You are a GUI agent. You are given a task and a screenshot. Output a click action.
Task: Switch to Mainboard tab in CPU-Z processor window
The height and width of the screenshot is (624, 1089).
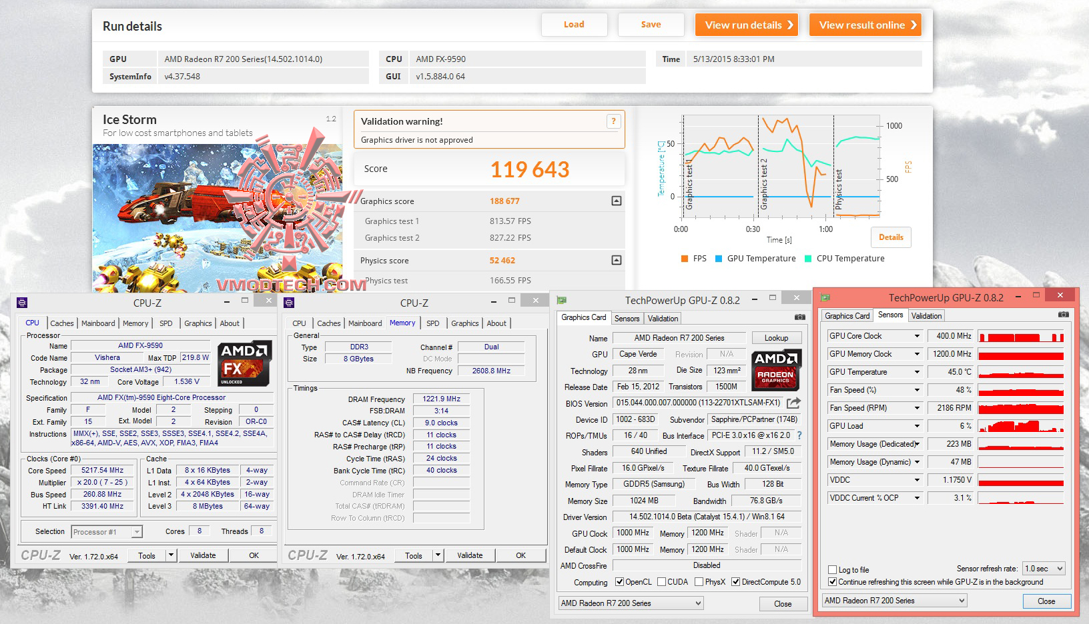pyautogui.click(x=98, y=323)
